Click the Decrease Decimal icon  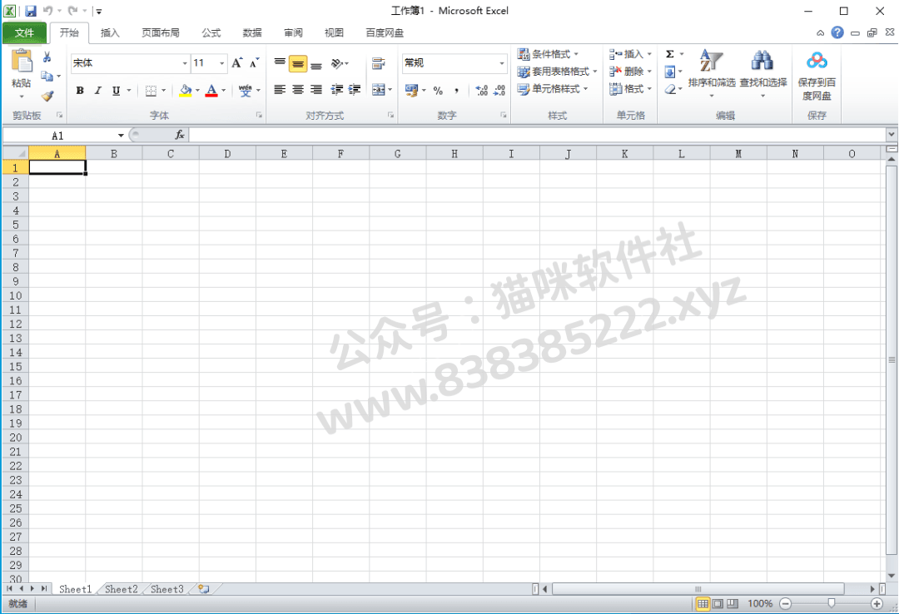click(x=499, y=90)
